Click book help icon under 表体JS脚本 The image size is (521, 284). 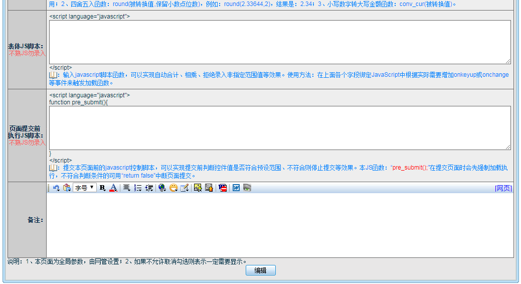click(53, 75)
